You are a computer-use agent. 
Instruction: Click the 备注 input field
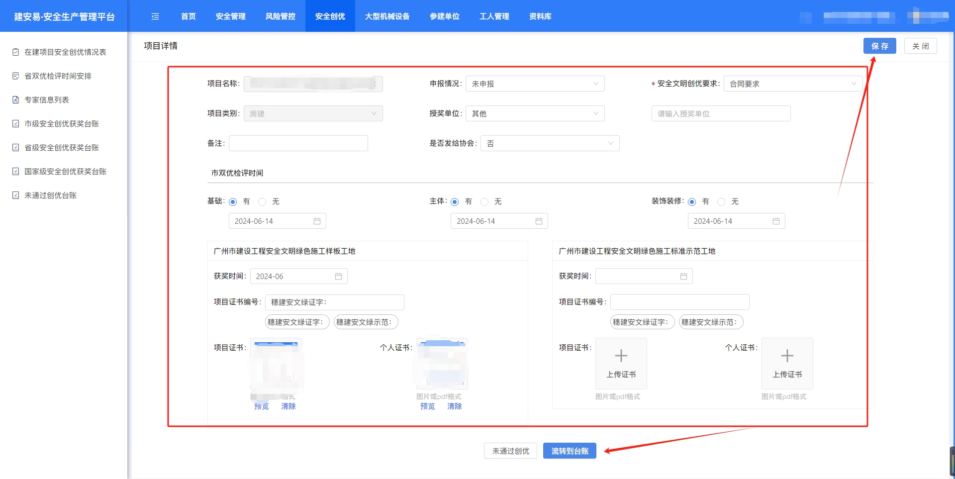298,144
